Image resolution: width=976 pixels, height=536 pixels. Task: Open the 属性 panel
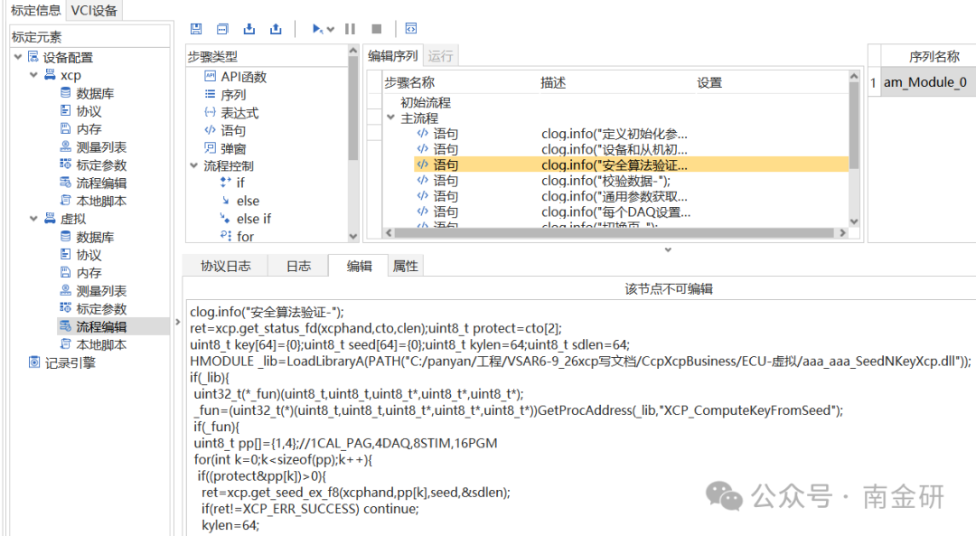405,265
